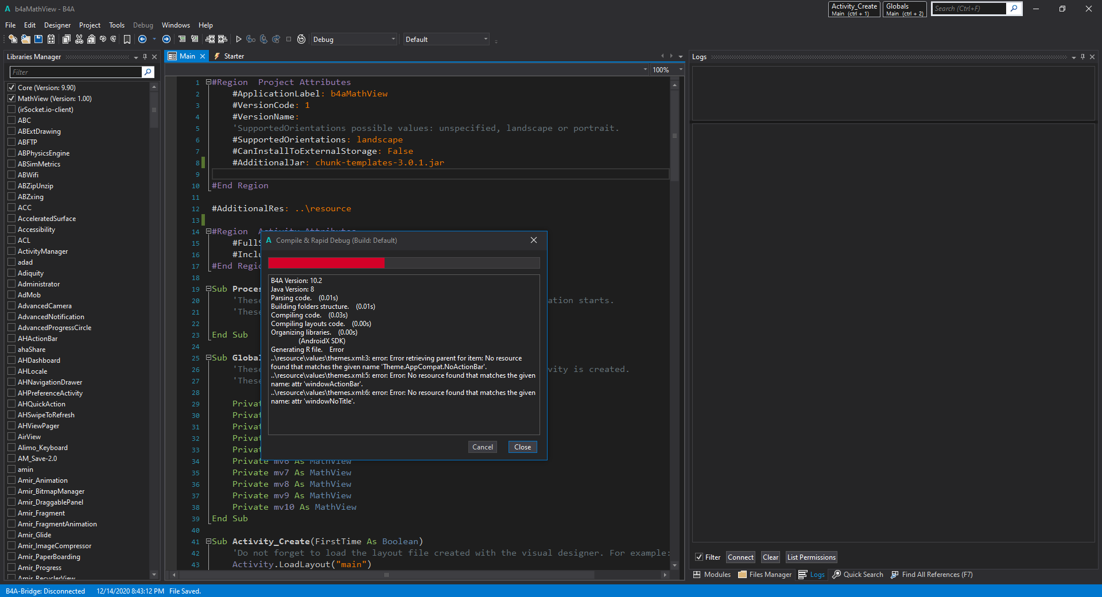This screenshot has height=597, width=1102.
Task: Check the ABZxing library checkbox
Action: 11,196
